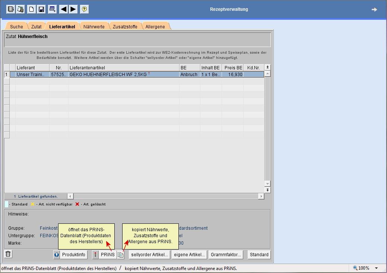This screenshot has width=387, height=273.
Task: Click the white arrow at header right
Action: (x=374, y=9)
